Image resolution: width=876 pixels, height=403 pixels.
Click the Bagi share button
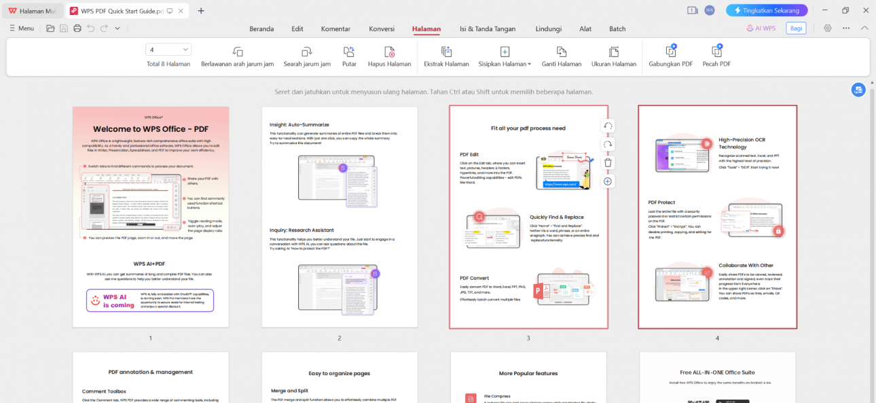pos(796,28)
